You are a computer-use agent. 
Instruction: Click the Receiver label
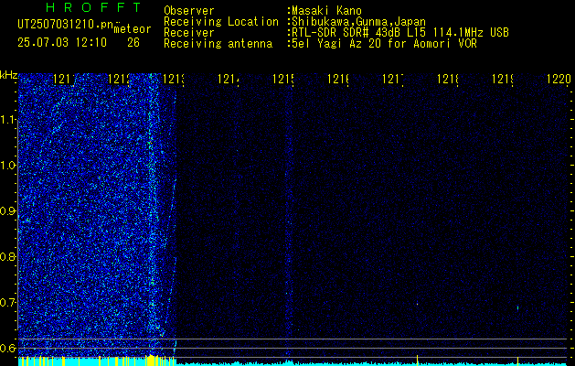[189, 33]
